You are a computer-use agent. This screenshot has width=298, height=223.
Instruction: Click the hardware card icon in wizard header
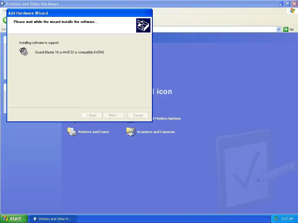coord(143,26)
